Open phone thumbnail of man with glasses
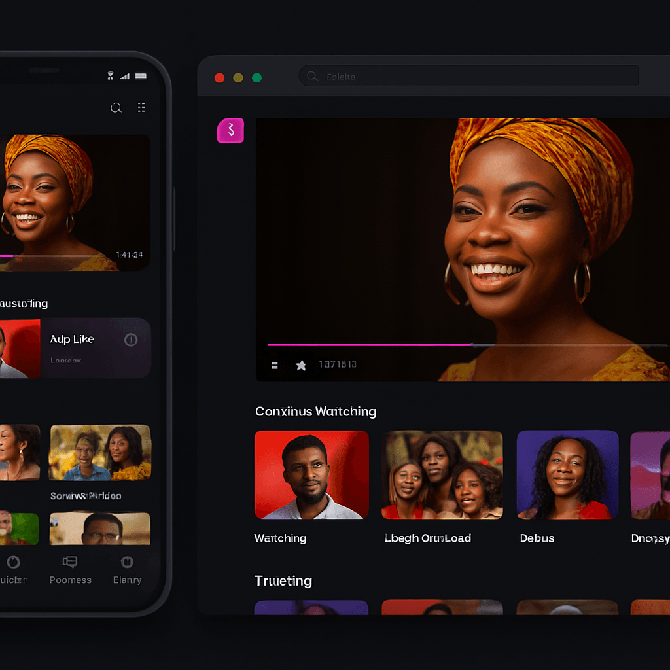The image size is (670, 670). click(x=100, y=529)
